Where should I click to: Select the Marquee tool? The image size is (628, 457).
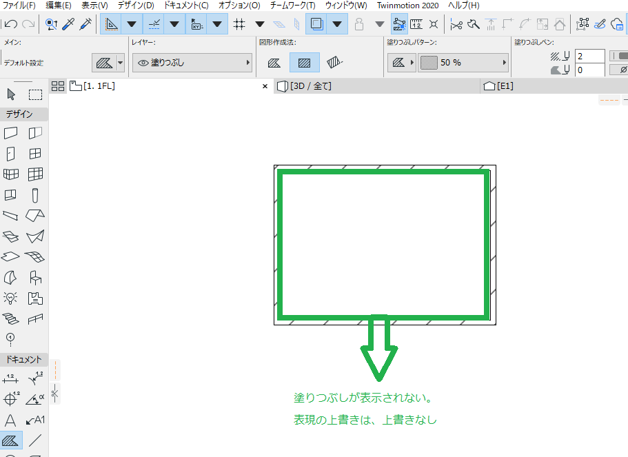point(35,94)
